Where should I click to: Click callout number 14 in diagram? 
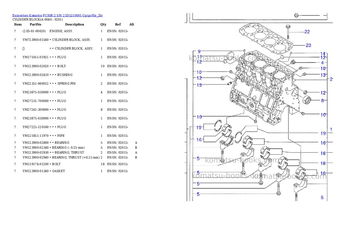pyautogui.click(x=323, y=54)
